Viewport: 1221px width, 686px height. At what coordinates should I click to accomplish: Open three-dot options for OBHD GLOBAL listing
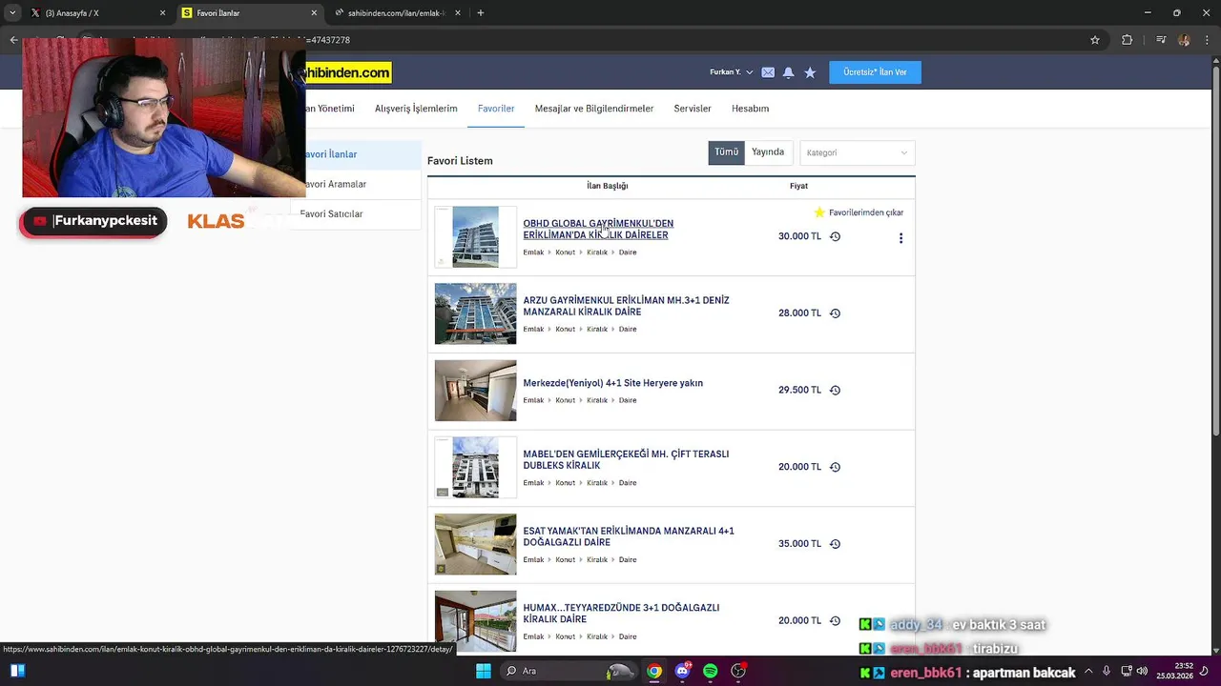(900, 238)
